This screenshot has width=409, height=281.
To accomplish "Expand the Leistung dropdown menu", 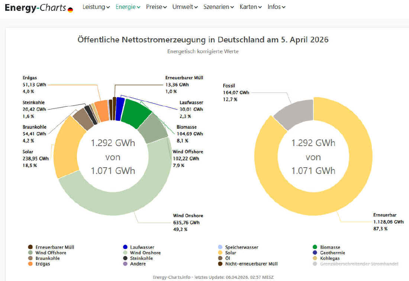I will (96, 7).
